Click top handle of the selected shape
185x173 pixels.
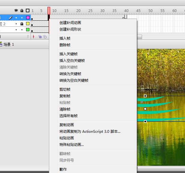tap(145, 96)
